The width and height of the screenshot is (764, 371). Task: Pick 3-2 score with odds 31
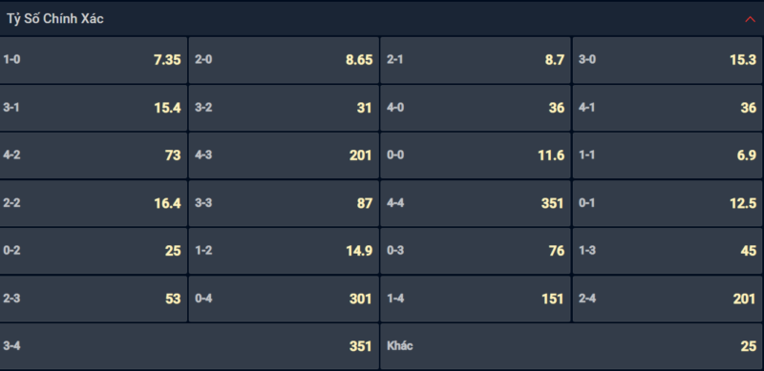284,108
